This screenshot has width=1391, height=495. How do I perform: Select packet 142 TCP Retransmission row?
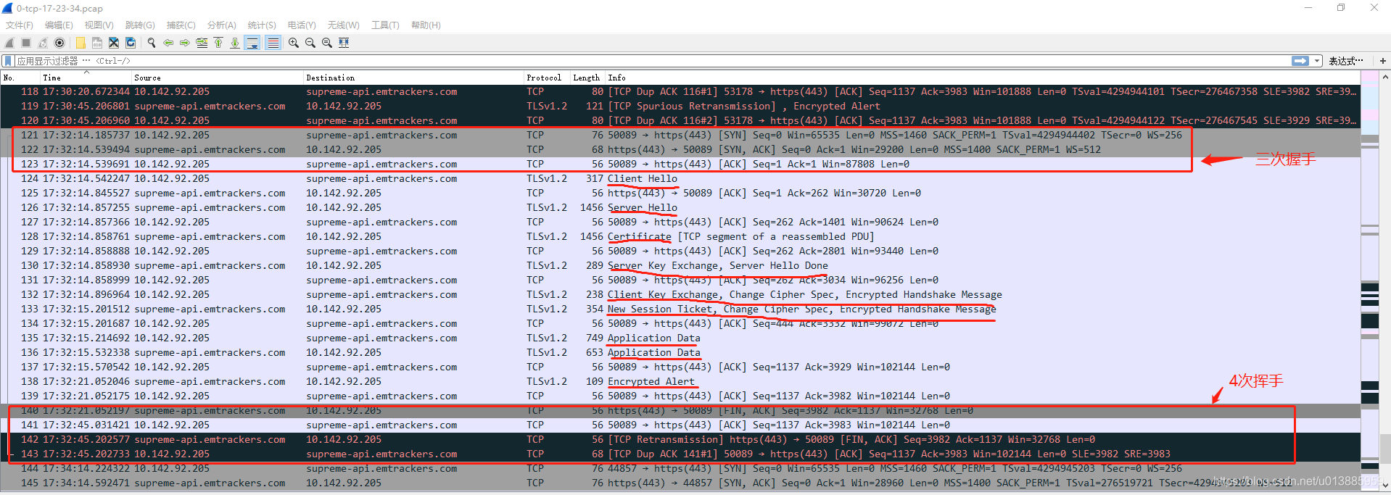[x=680, y=439]
